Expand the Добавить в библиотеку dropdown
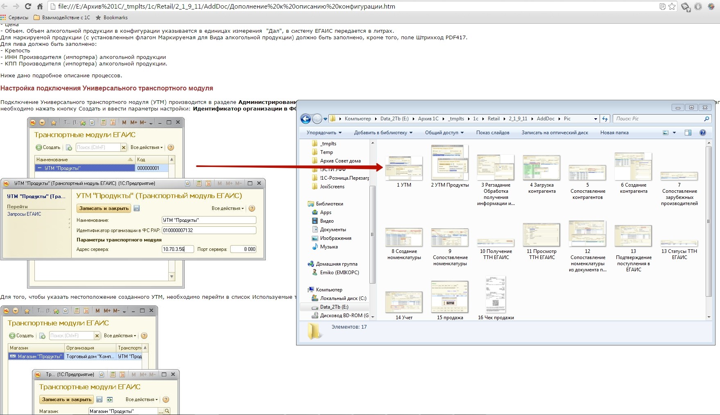The width and height of the screenshot is (720, 415). (383, 133)
